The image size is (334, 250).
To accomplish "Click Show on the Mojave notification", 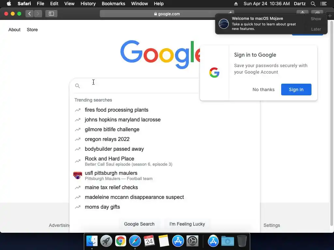I will point(316,19).
